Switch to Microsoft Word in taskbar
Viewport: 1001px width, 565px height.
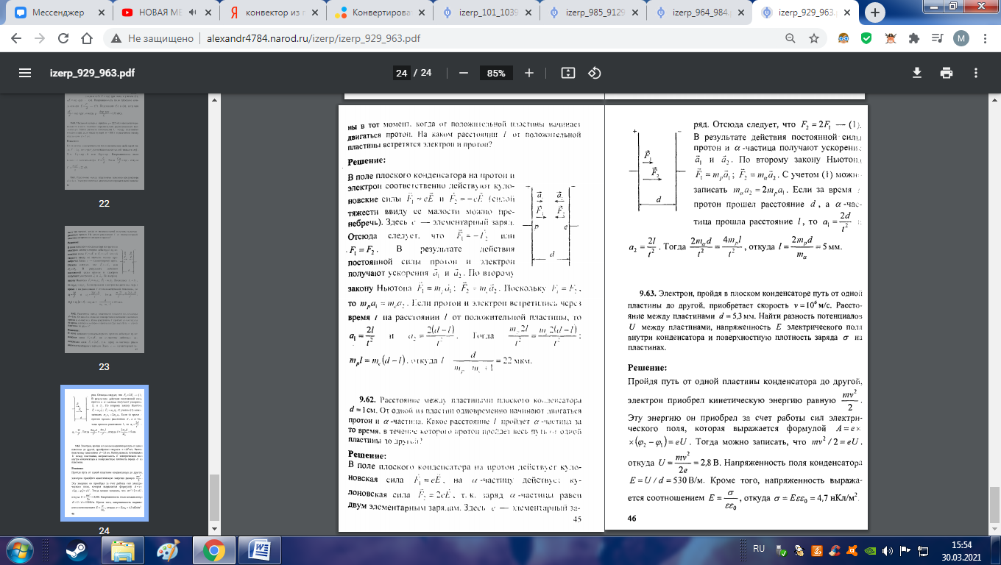tap(261, 549)
